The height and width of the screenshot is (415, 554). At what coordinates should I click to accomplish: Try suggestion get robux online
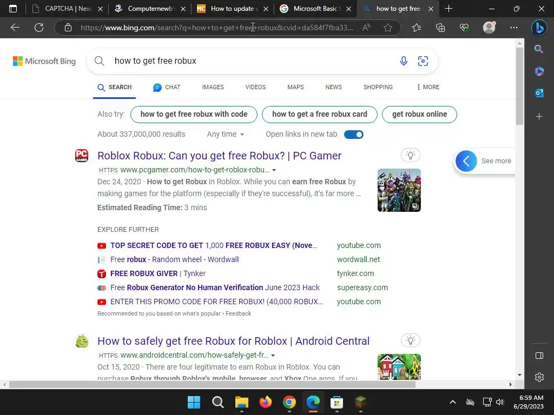(419, 115)
